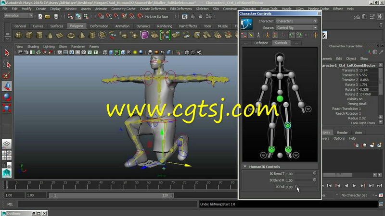Toggle textured display in the viewport toolbar
The height and width of the screenshot is (216, 385).
coord(129,52)
